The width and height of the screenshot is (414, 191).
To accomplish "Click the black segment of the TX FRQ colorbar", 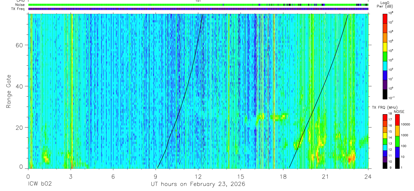I will pos(385,165).
